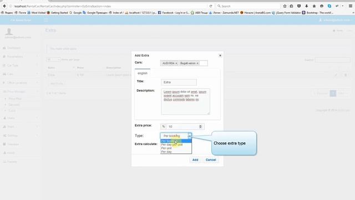Open the Firefox hamburger menu

point(350,6)
